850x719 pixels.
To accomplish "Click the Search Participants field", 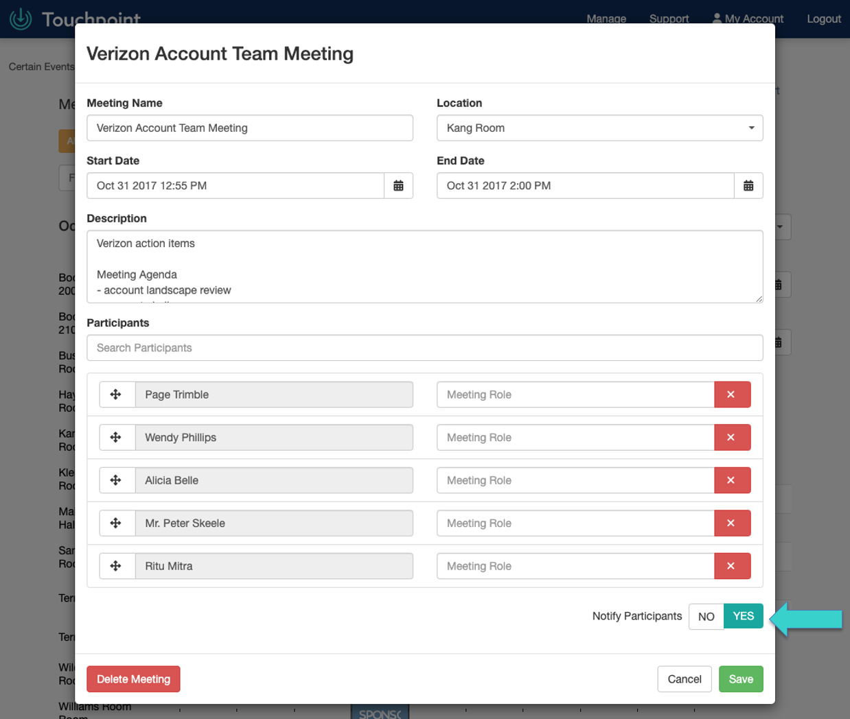I will tap(425, 348).
